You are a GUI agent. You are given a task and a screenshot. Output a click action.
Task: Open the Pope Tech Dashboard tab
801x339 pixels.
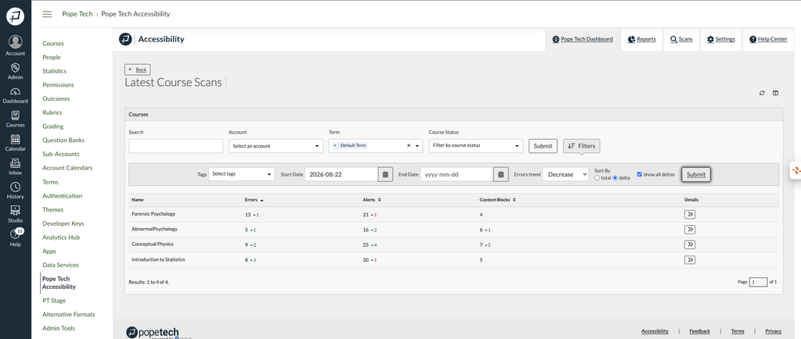pyautogui.click(x=583, y=39)
